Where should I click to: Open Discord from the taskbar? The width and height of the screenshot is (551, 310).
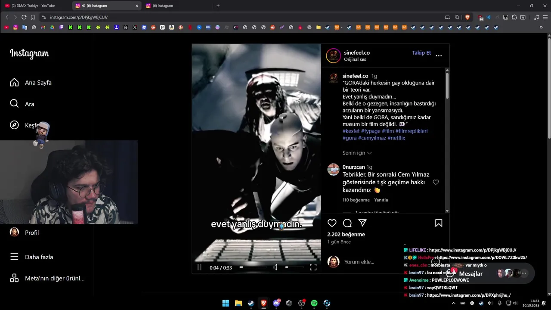[x=276, y=303]
